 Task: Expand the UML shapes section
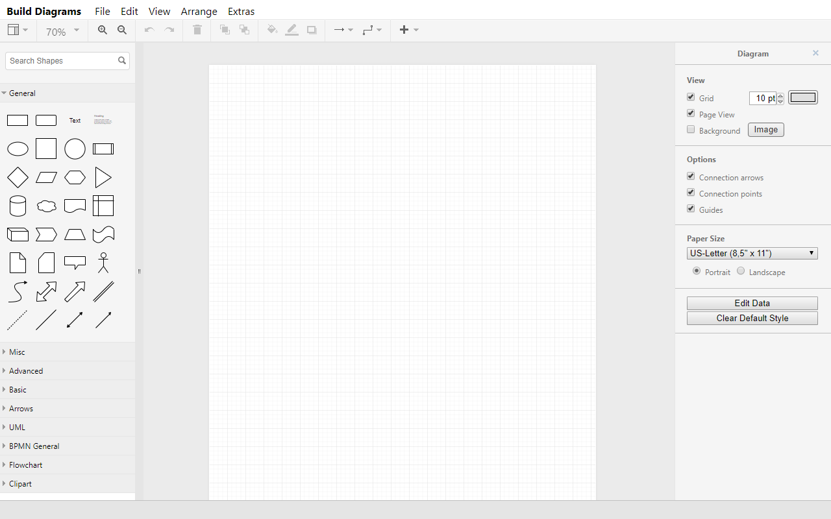[68, 428]
